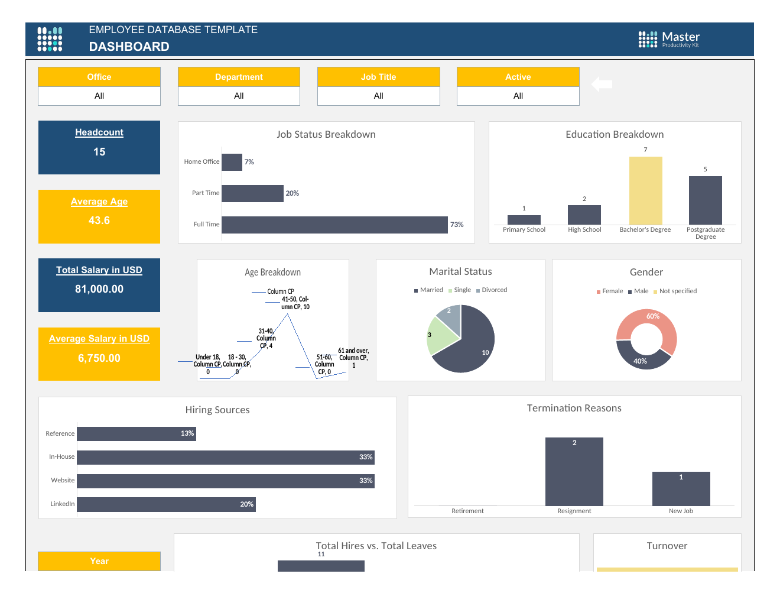Image resolution: width=780 pixels, height=603 pixels.
Task: Open the Job Title filter dropdown showing All
Action: pyautogui.click(x=379, y=96)
